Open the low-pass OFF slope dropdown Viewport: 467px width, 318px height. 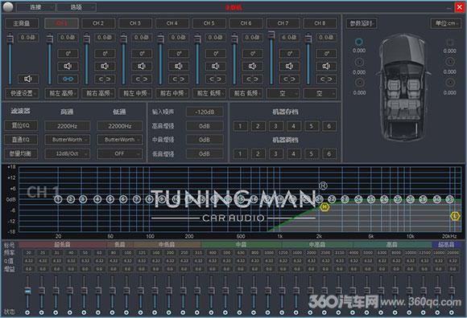(120, 154)
